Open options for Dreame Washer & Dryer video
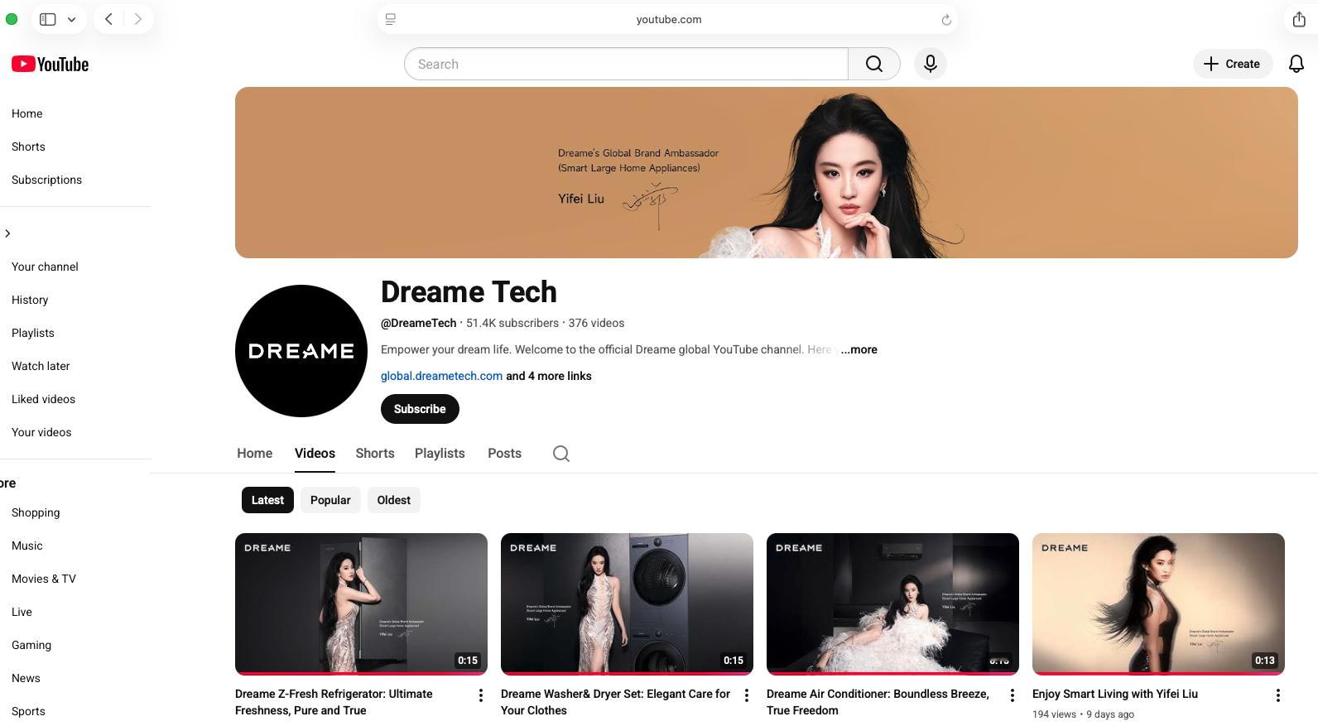The height and width of the screenshot is (726, 1318). tap(746, 695)
